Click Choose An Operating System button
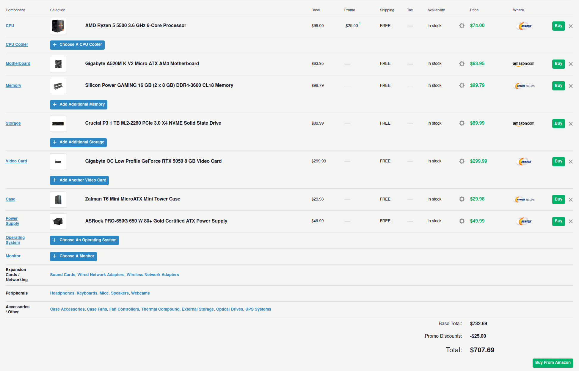Viewport: 579px width, 371px height. coord(84,240)
